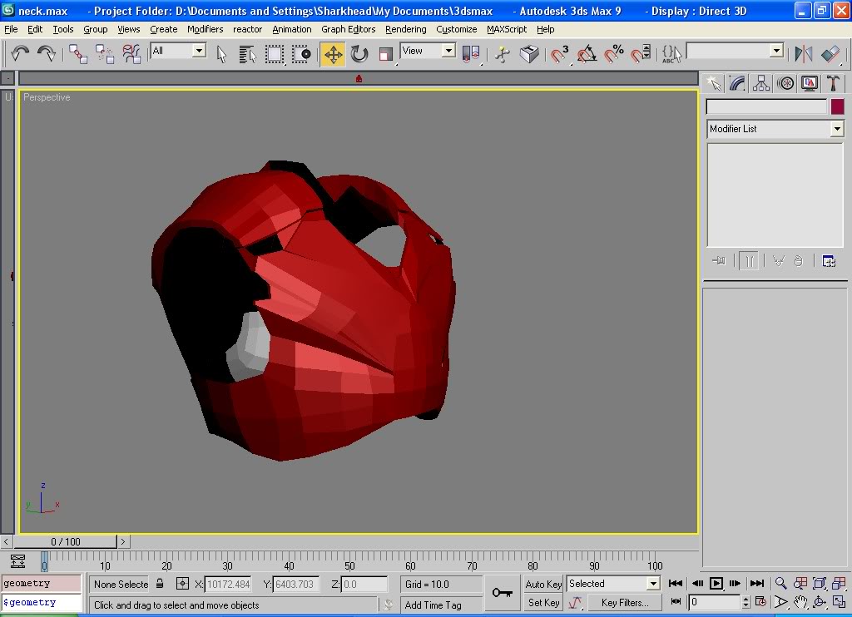Click the Select and Move tool
Image resolution: width=852 pixels, height=617 pixels.
coord(333,55)
